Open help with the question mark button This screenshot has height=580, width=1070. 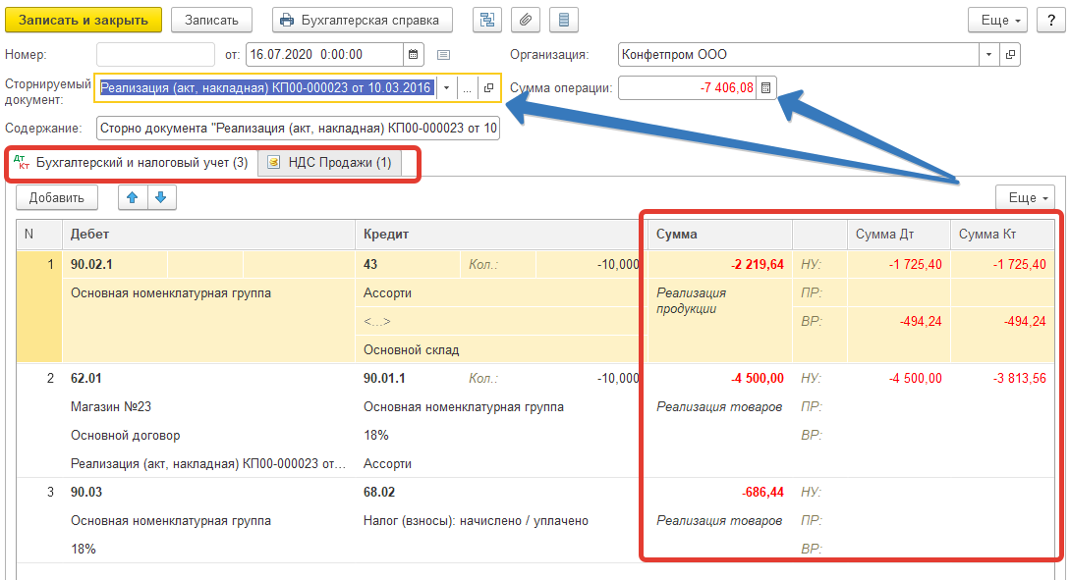click(1051, 20)
